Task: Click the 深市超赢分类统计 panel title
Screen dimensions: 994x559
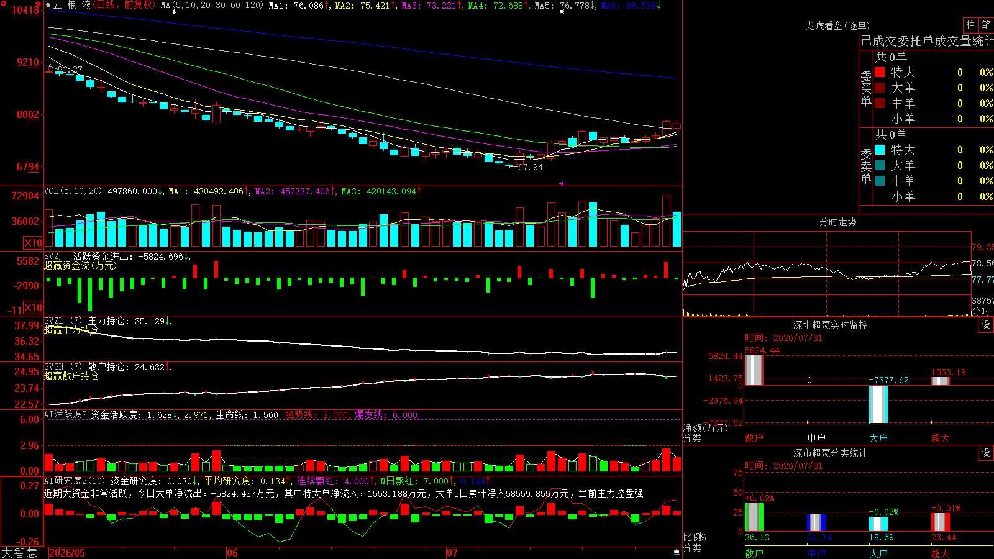Action: [831, 453]
